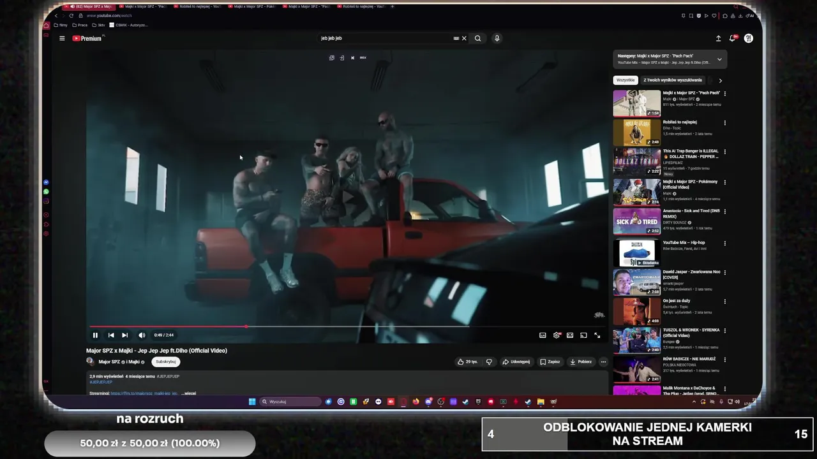
Task: Reload the page
Action: click(x=71, y=15)
